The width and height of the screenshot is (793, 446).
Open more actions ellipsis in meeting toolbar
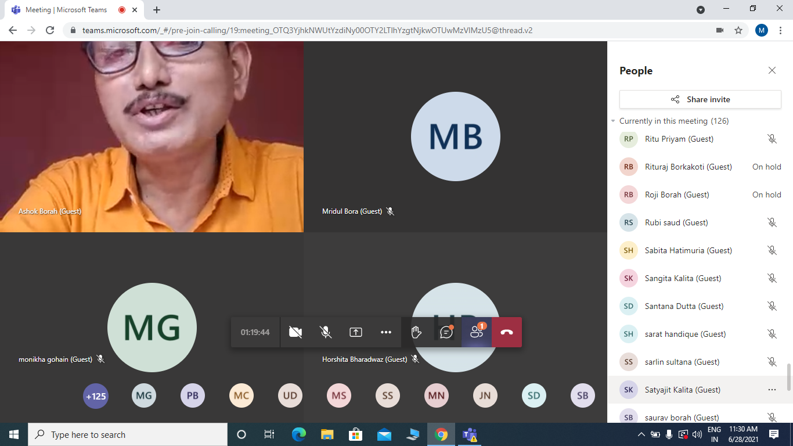[x=386, y=332]
